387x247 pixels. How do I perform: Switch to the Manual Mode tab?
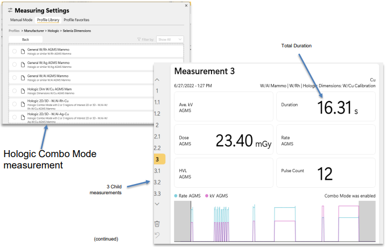(22, 20)
